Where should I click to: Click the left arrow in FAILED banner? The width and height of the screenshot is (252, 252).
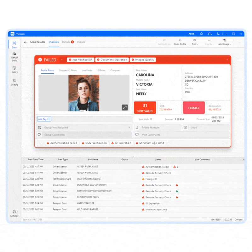pos(62,60)
